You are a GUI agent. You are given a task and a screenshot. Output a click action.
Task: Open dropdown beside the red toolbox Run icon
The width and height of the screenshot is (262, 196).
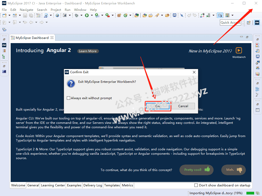(x=113, y=15)
